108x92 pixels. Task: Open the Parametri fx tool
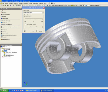[4, 37]
